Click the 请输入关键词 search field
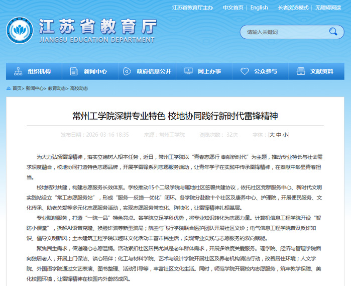Viewport: 351px width, 286px height. point(284,32)
